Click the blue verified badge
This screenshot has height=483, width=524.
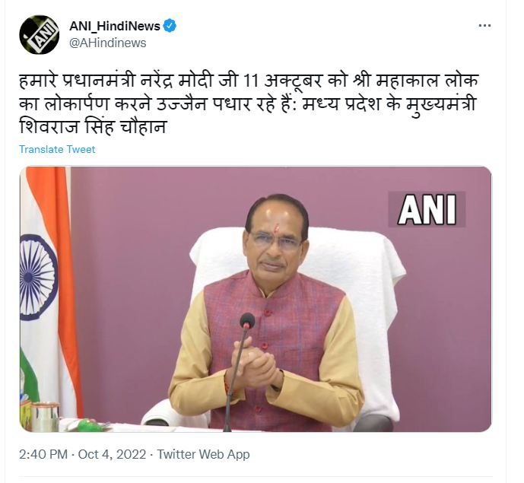[170, 26]
